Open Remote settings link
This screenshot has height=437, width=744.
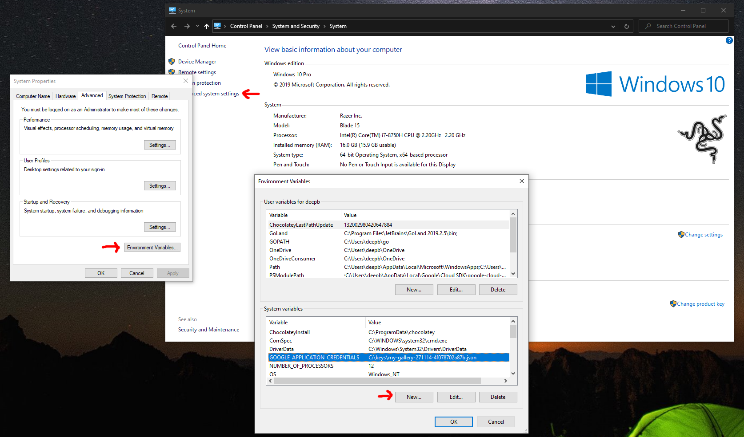[x=197, y=72]
